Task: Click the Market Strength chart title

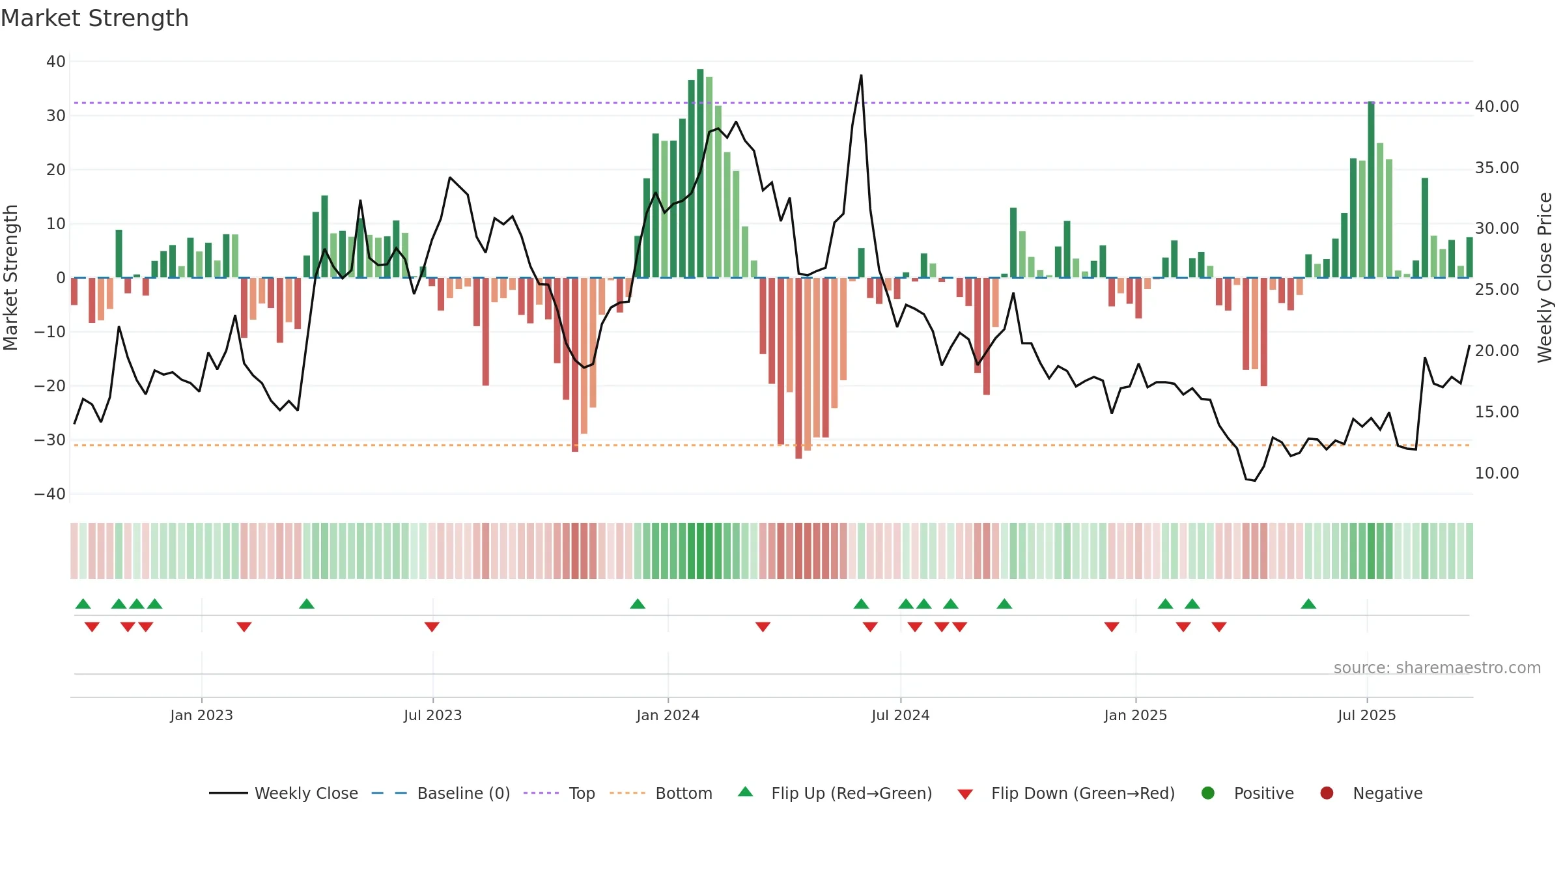Action: point(94,18)
